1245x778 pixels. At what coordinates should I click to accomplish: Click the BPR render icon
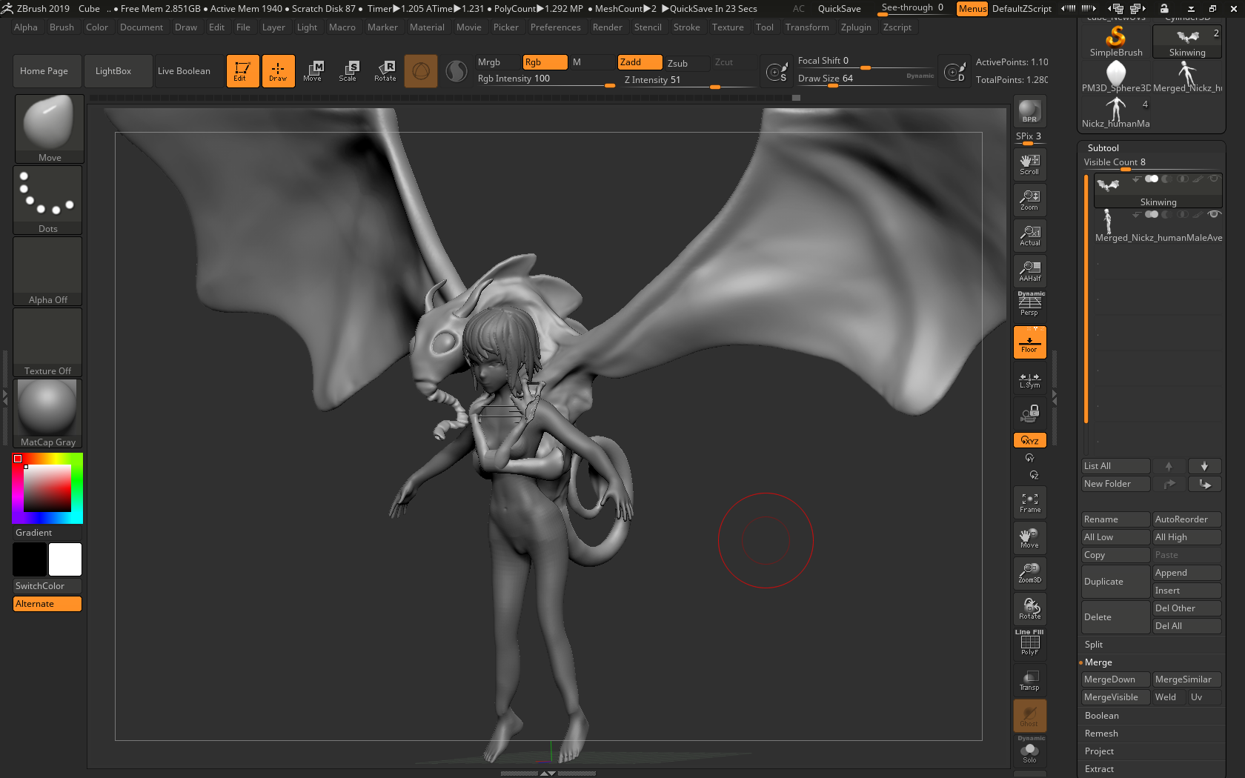click(x=1029, y=111)
